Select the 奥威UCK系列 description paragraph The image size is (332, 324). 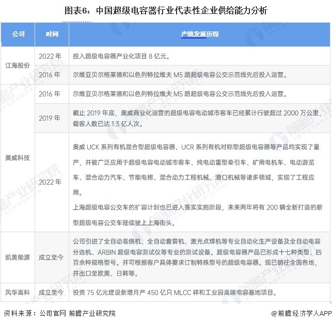point(197,170)
